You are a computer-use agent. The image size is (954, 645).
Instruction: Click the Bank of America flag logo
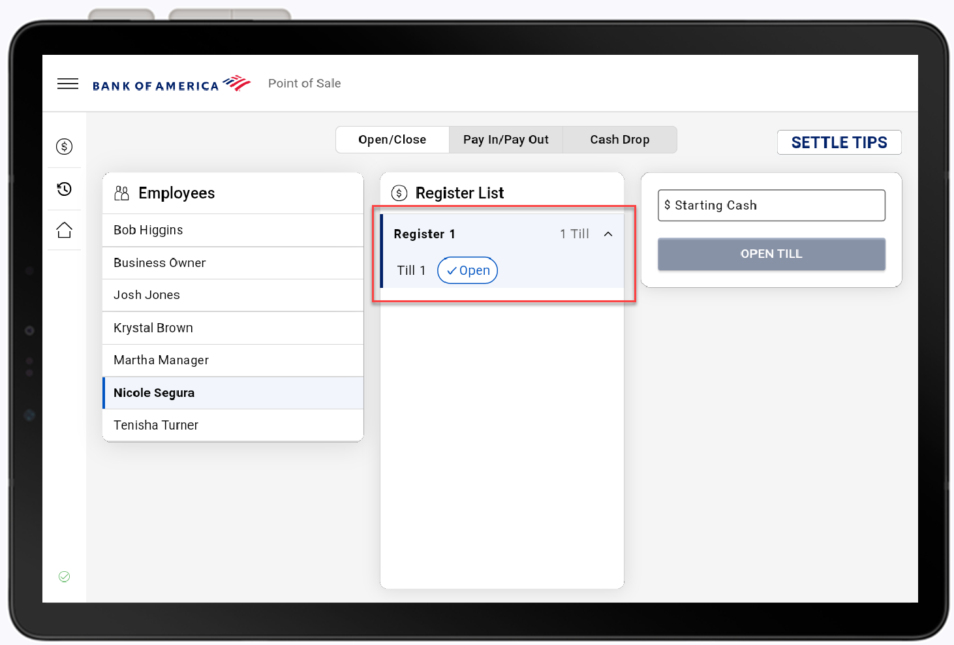pyautogui.click(x=237, y=82)
